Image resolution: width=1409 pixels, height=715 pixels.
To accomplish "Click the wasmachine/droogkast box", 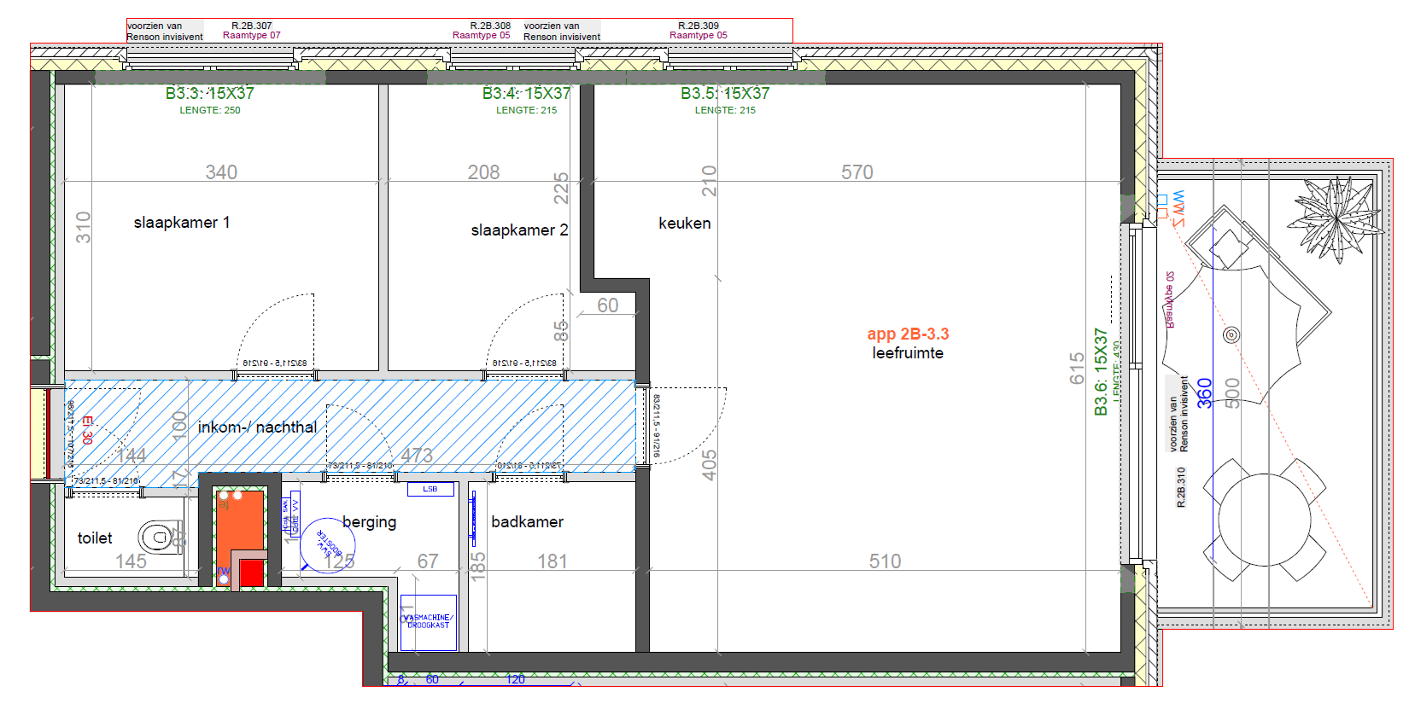I will (429, 622).
